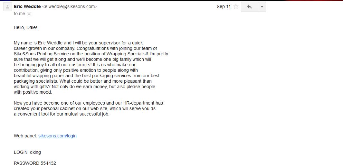Open the More options arrow beside Reply
This screenshot has width=343, height=167.
(x=262, y=7)
